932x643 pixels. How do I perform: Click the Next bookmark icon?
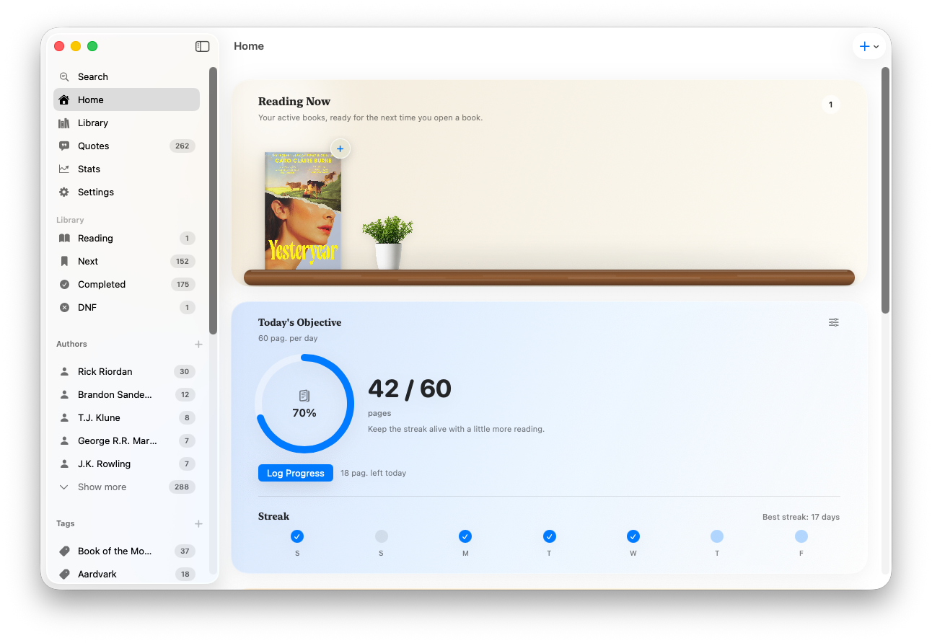64,261
